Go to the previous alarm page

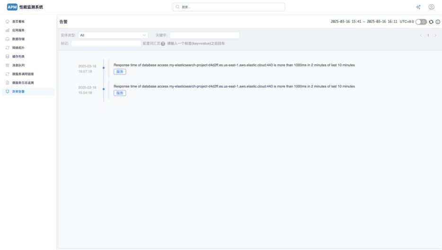pyautogui.click(x=421, y=35)
